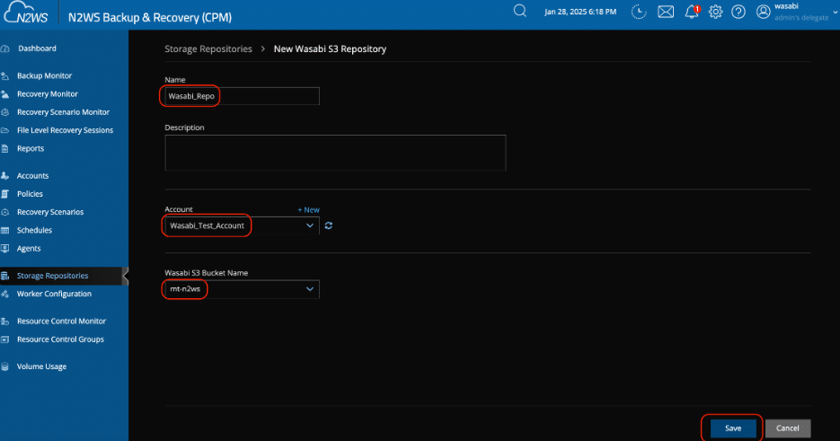Click the Schedules sidebar icon
840x441 pixels.
[5, 231]
